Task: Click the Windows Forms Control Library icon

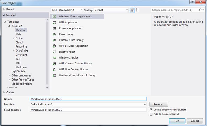Action: (x=54, y=75)
